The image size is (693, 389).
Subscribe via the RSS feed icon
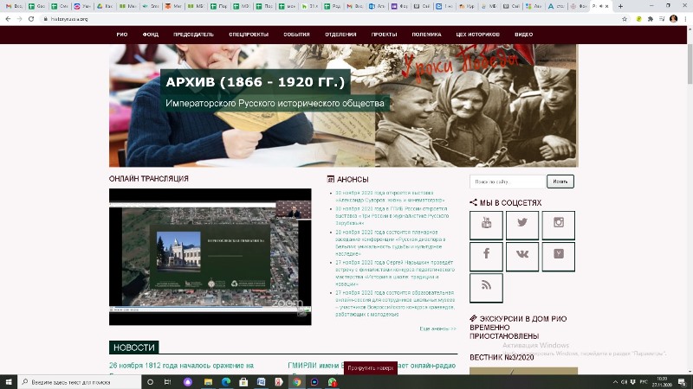pos(486,287)
